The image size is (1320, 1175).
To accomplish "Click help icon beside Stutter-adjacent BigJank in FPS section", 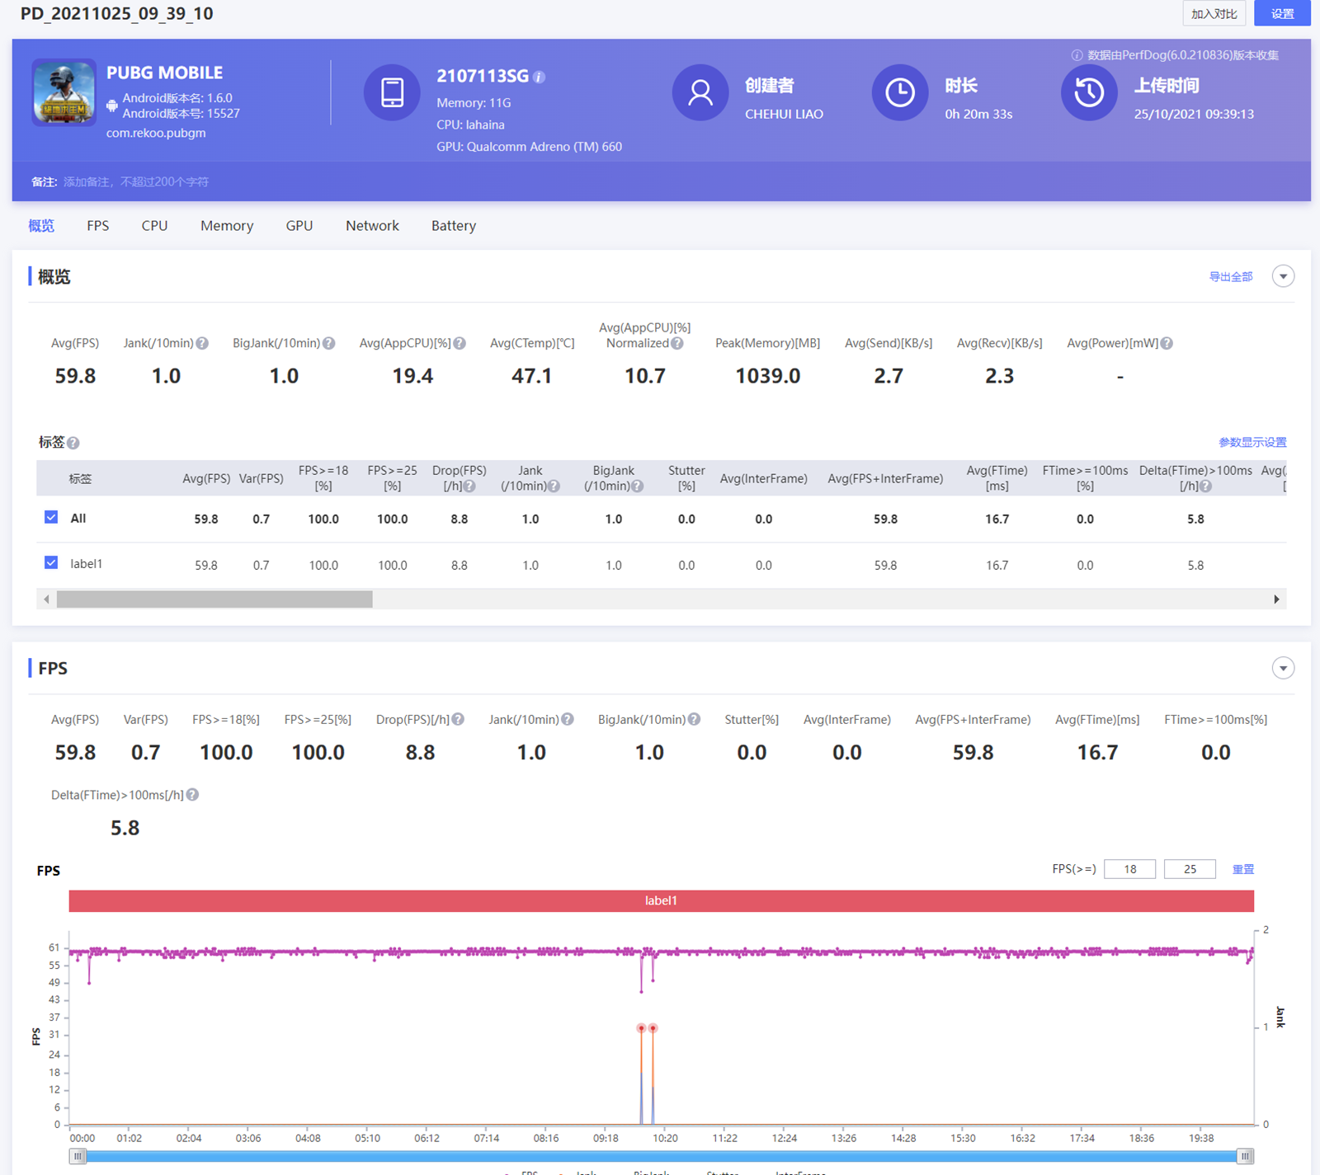I will coord(694,719).
